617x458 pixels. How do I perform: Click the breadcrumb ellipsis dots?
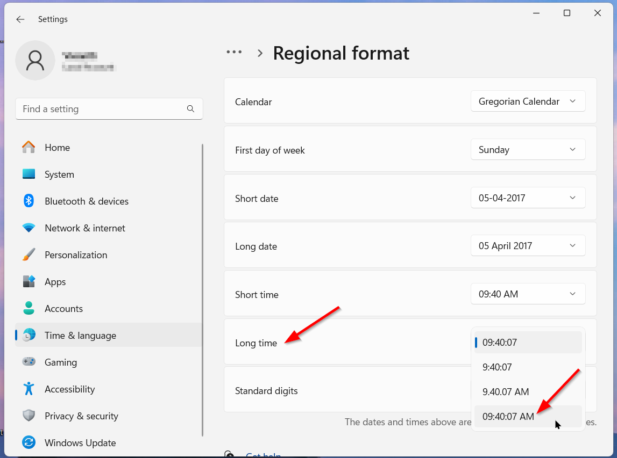coord(234,52)
